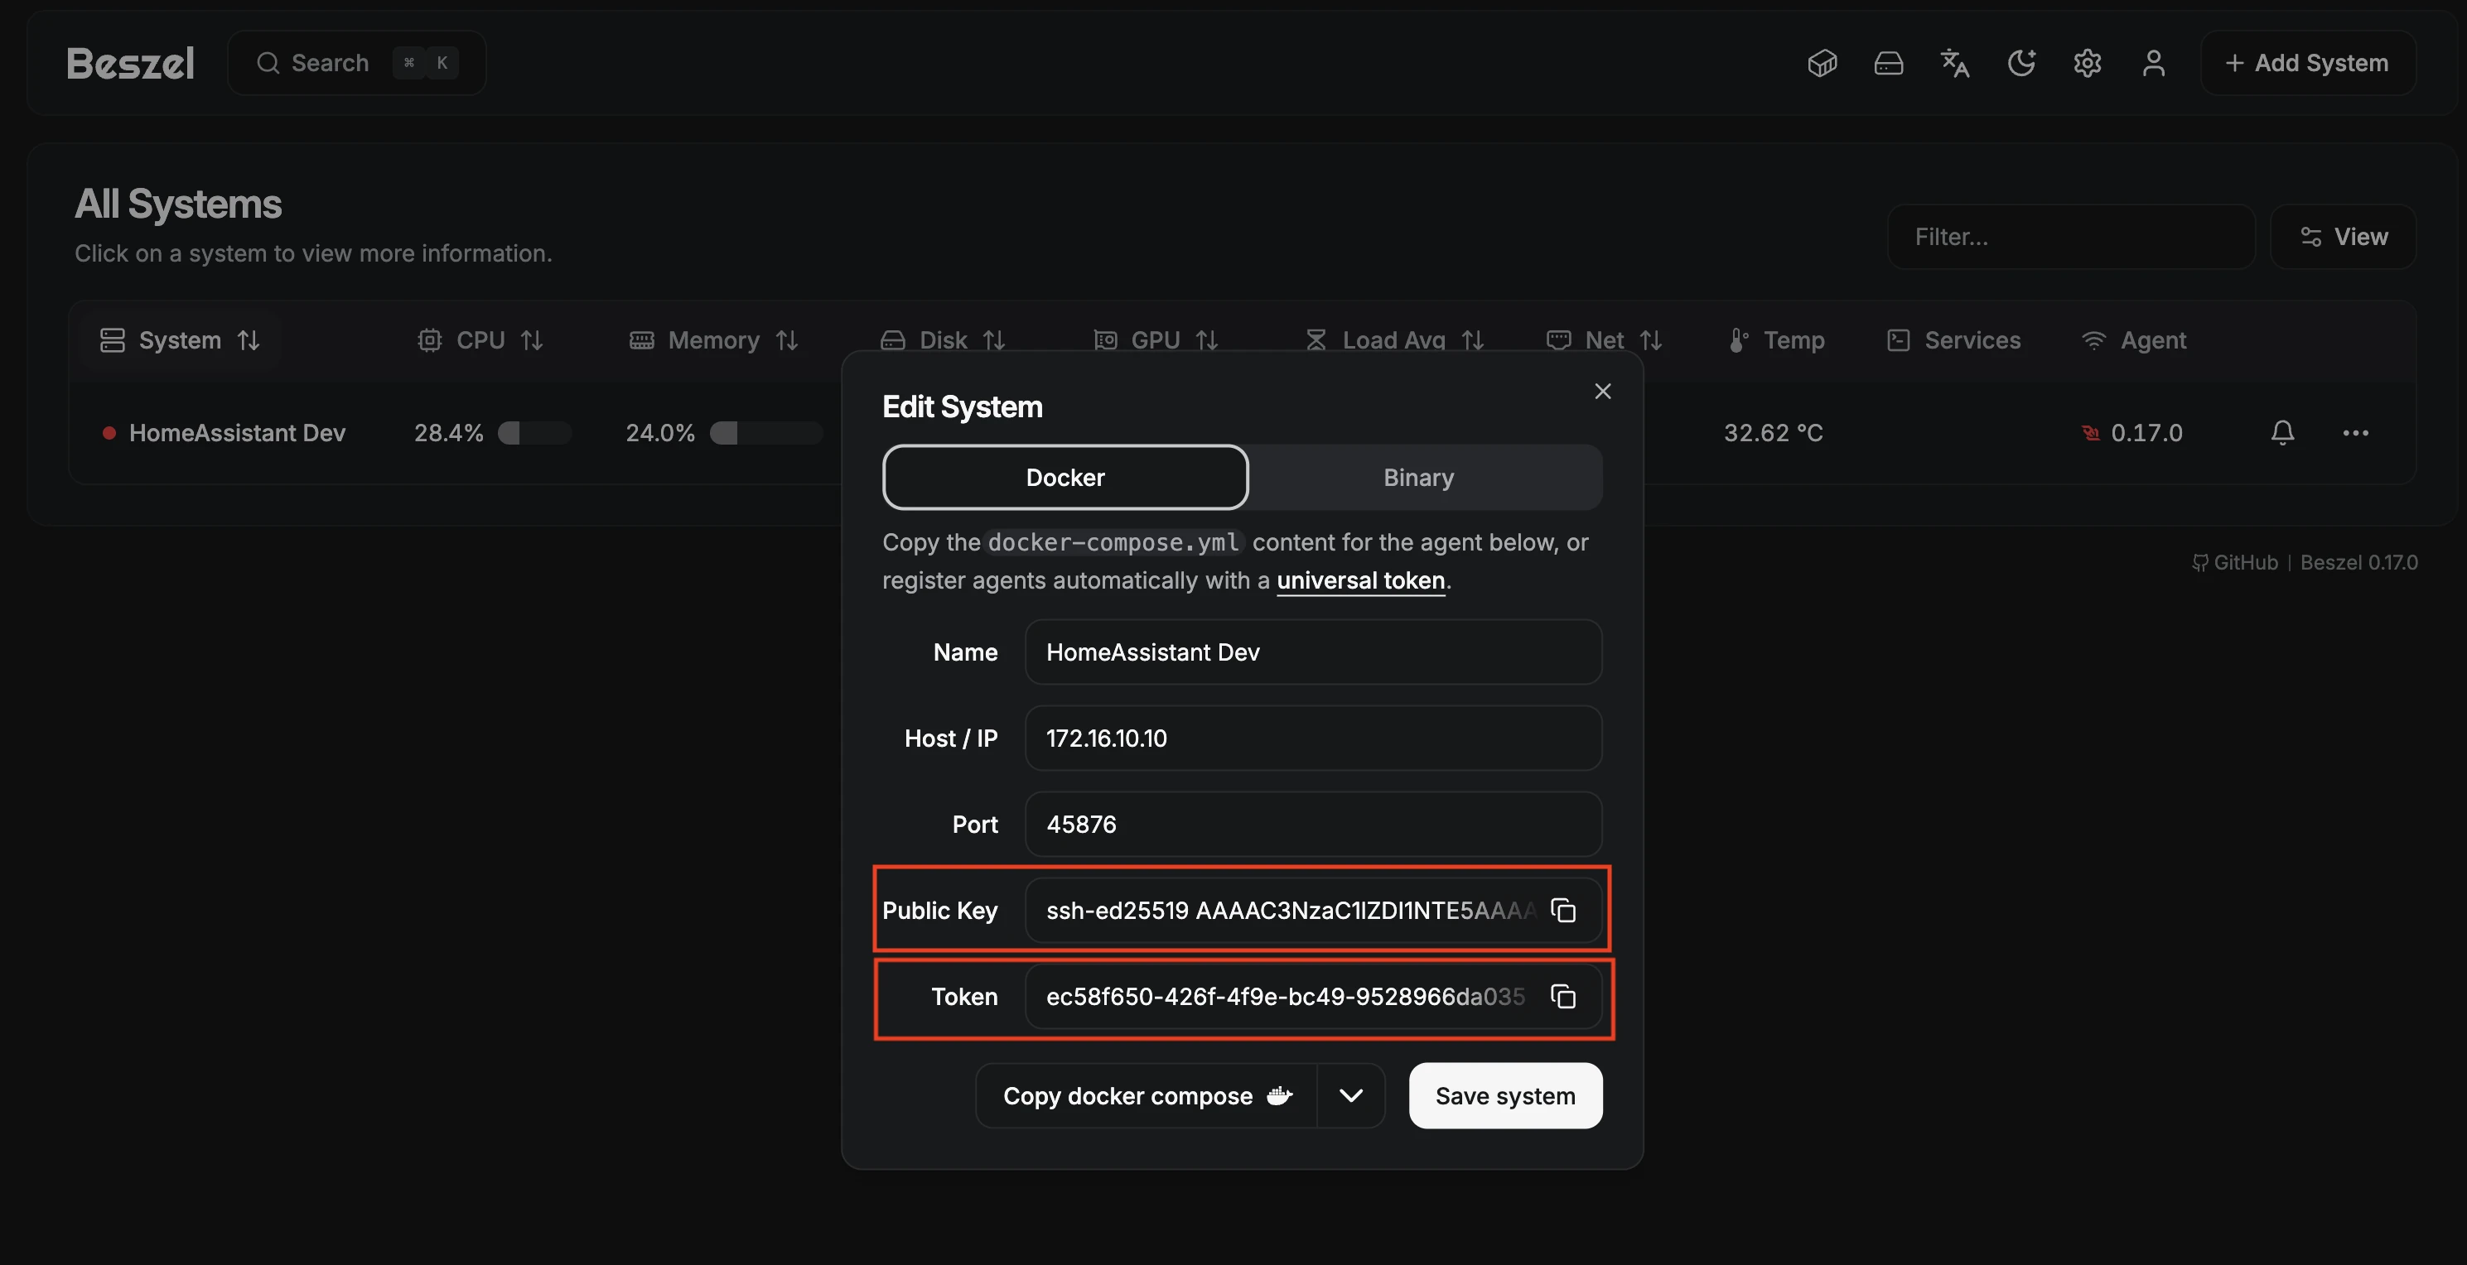
Task: Sort table by System column
Action: tap(180, 339)
